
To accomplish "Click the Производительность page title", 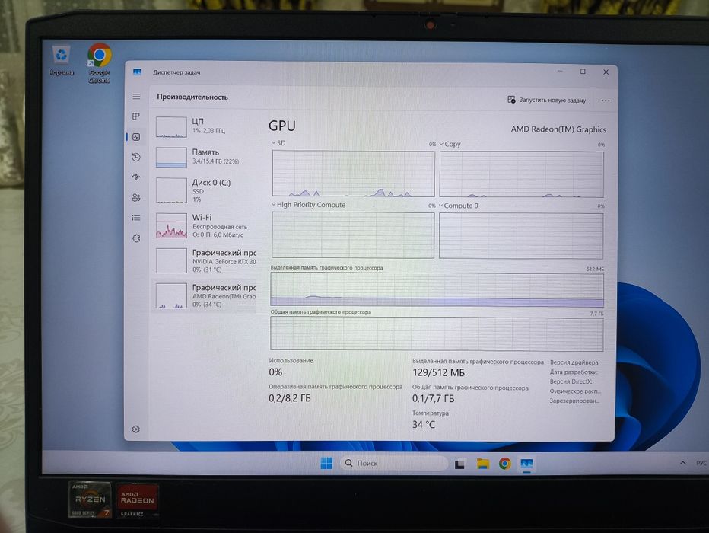I will 192,97.
